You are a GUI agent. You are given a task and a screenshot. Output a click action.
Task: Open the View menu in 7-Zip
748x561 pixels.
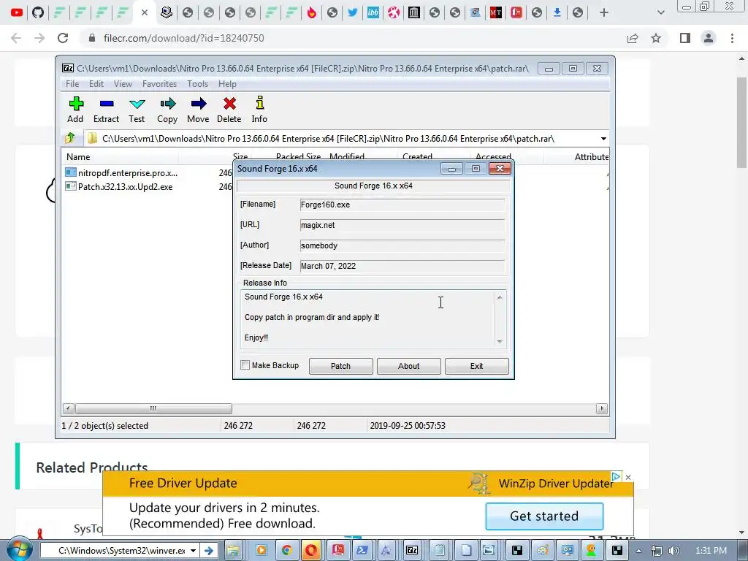click(123, 84)
